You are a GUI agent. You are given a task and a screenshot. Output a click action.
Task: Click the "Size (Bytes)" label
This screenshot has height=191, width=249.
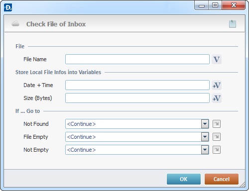[38, 98]
